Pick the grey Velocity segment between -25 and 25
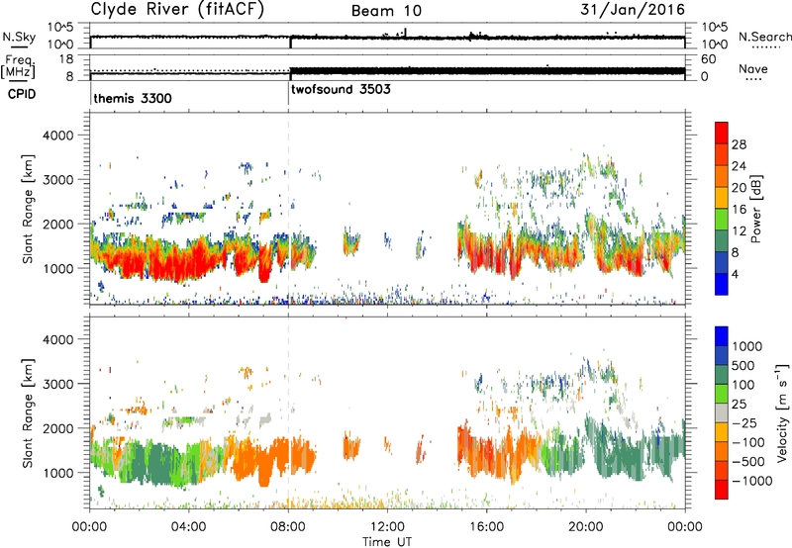Image resolution: width=792 pixels, height=548 pixels. pos(722,412)
